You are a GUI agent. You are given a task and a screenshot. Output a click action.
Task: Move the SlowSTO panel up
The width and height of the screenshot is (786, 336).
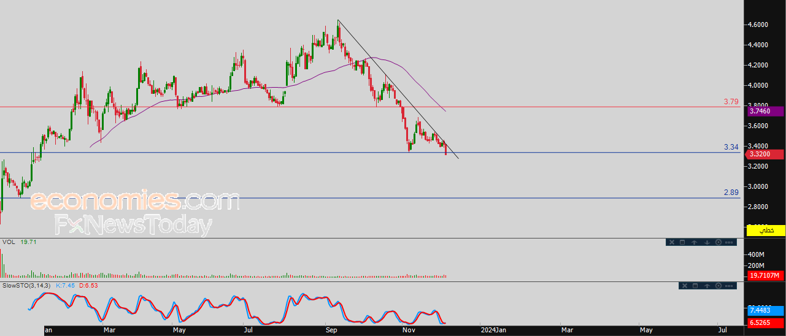click(707, 286)
